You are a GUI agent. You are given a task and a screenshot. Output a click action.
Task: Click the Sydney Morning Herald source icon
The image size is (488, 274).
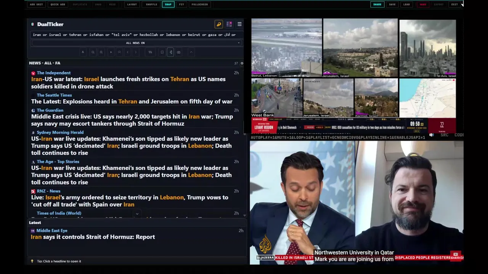33,132
